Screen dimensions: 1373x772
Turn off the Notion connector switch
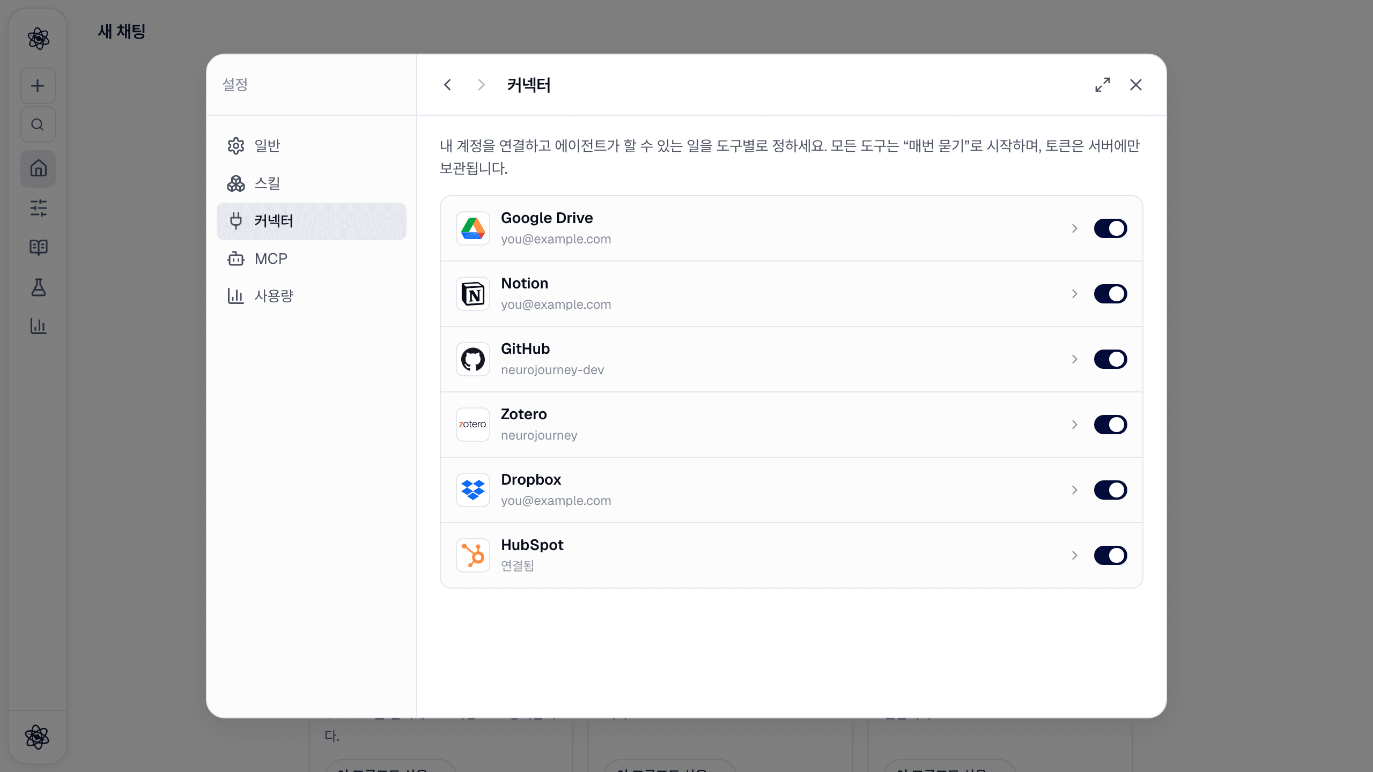pos(1110,294)
